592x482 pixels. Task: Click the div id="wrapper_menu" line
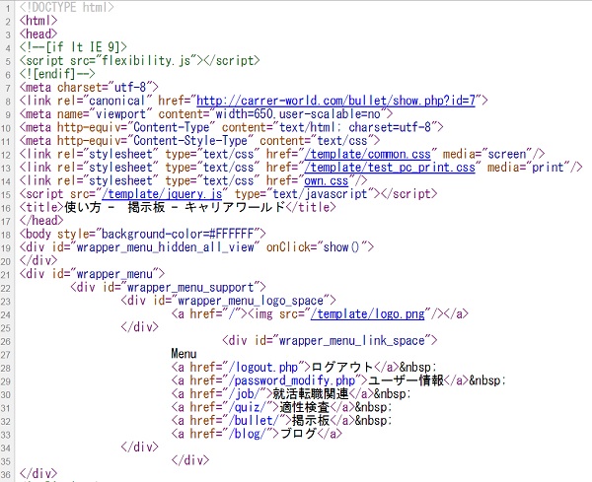(92, 274)
